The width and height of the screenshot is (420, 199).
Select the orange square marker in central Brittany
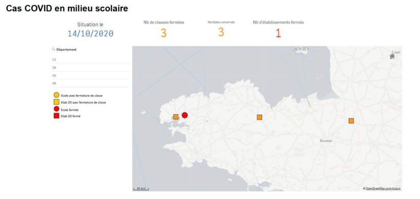(x=259, y=117)
